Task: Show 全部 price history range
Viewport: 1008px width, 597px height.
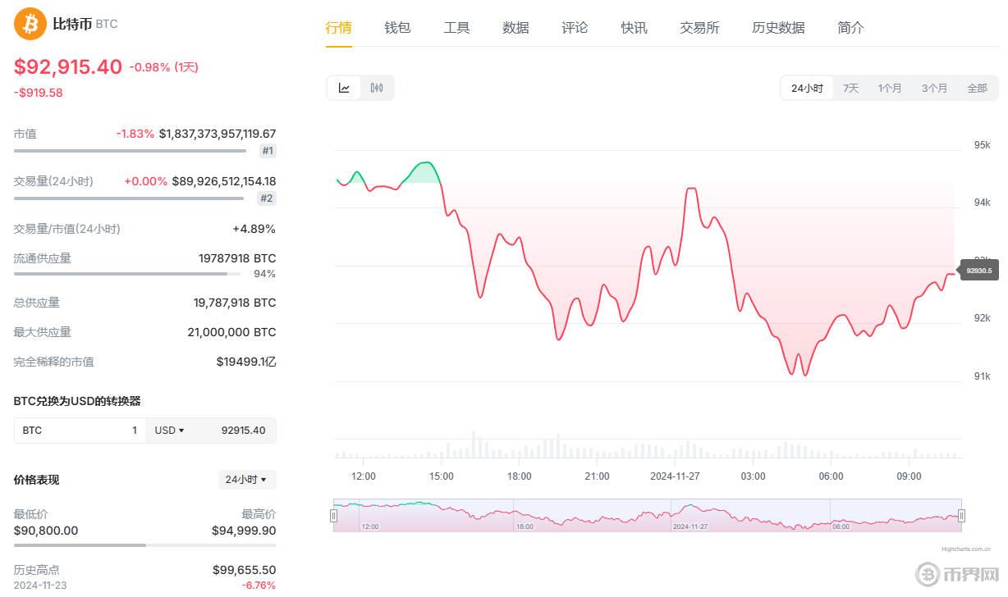Action: (x=977, y=88)
